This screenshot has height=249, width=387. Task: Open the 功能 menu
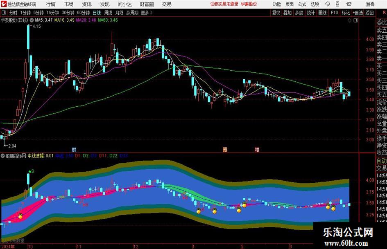(277, 4)
